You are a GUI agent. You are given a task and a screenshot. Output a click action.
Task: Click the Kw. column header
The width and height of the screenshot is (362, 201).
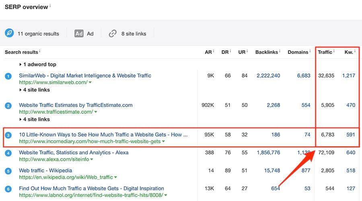tap(349, 52)
